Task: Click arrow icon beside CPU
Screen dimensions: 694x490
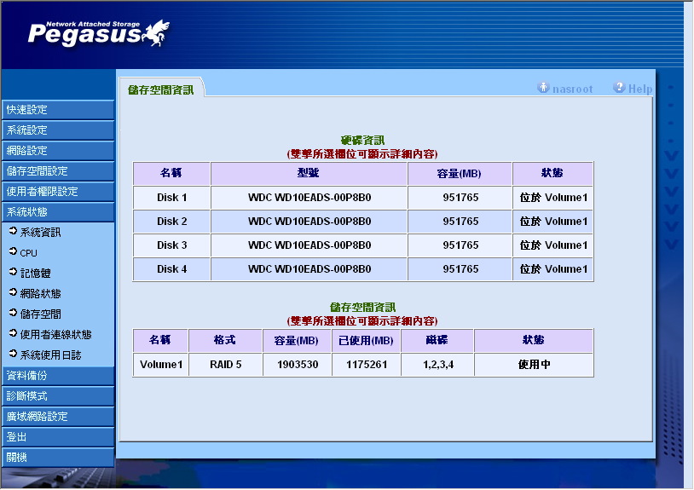Action: [x=13, y=252]
